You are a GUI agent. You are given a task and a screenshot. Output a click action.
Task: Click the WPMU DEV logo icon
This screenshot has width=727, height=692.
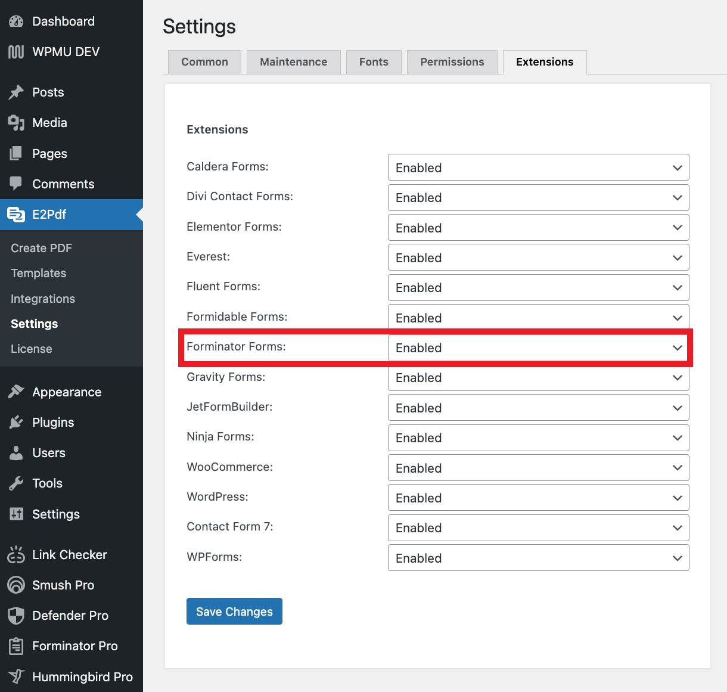click(16, 52)
